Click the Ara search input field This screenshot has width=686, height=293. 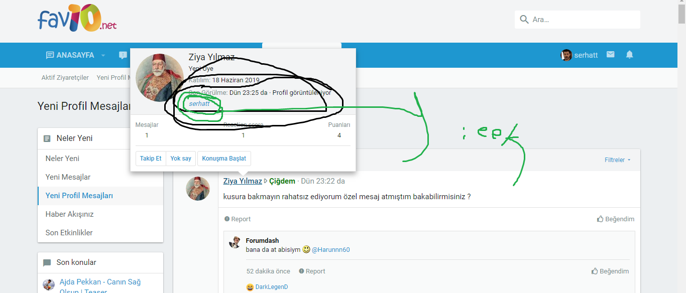583,20
